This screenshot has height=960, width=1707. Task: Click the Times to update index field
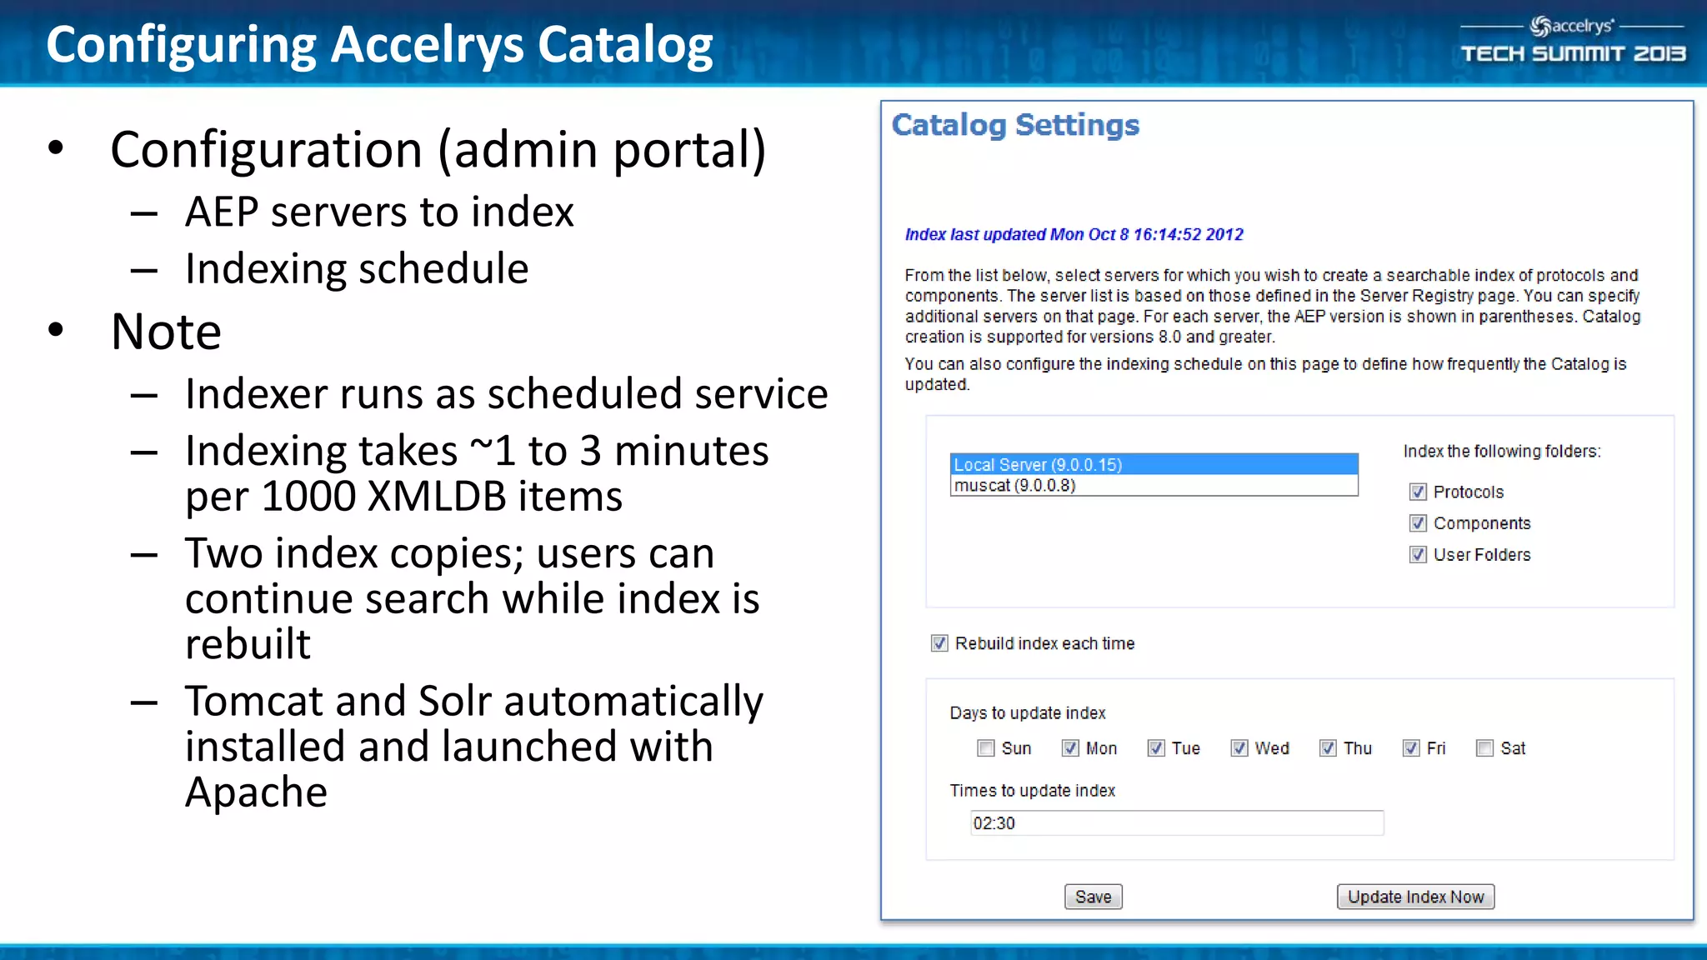(x=1177, y=823)
